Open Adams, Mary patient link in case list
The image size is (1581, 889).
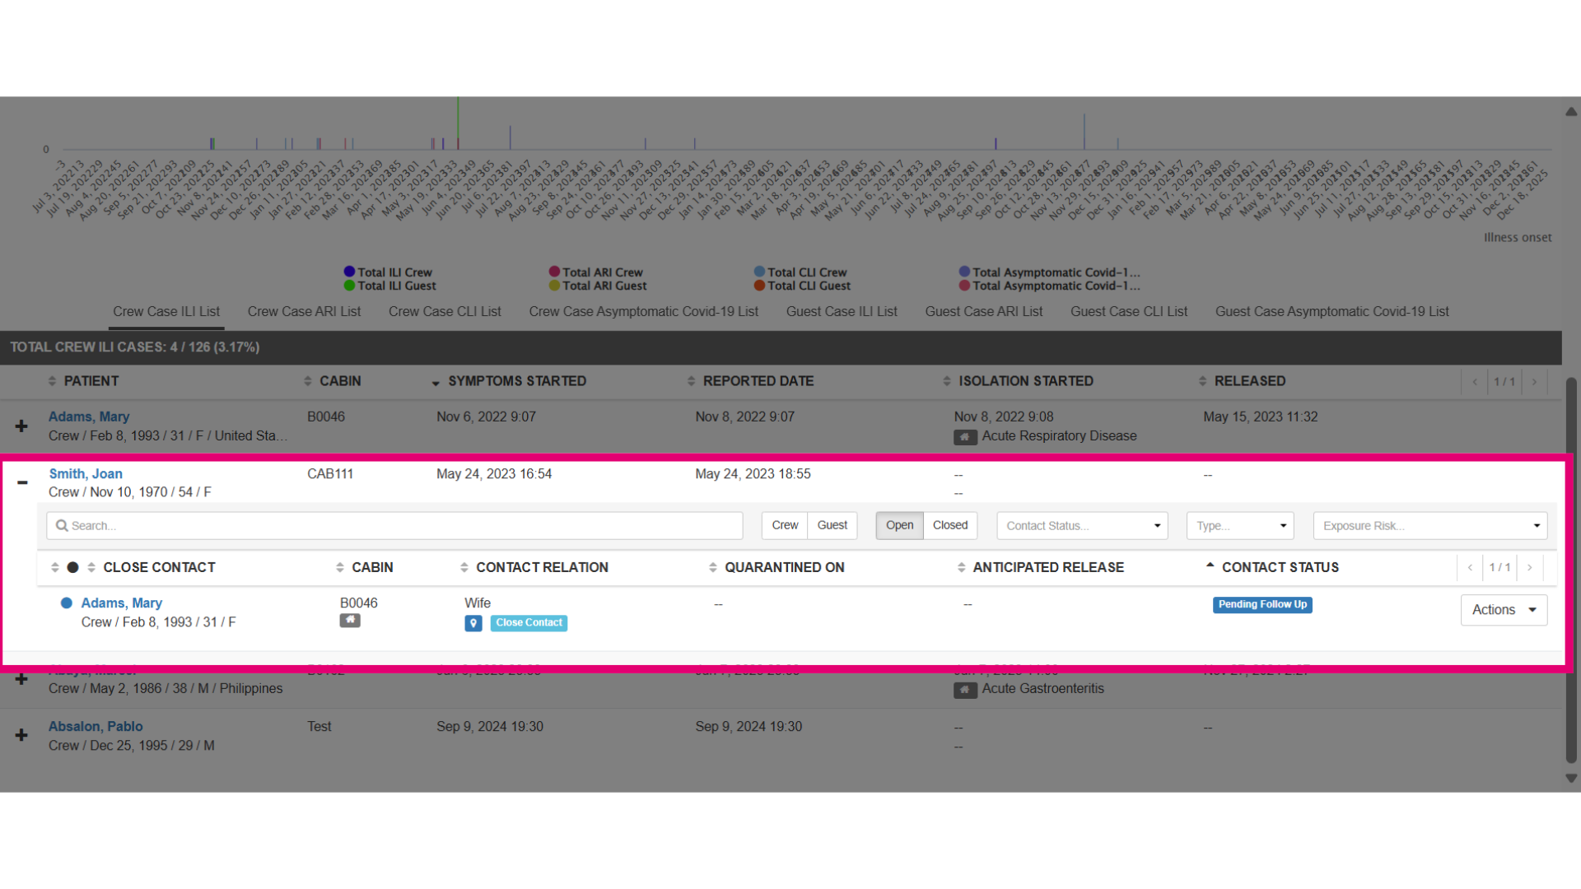(x=89, y=417)
